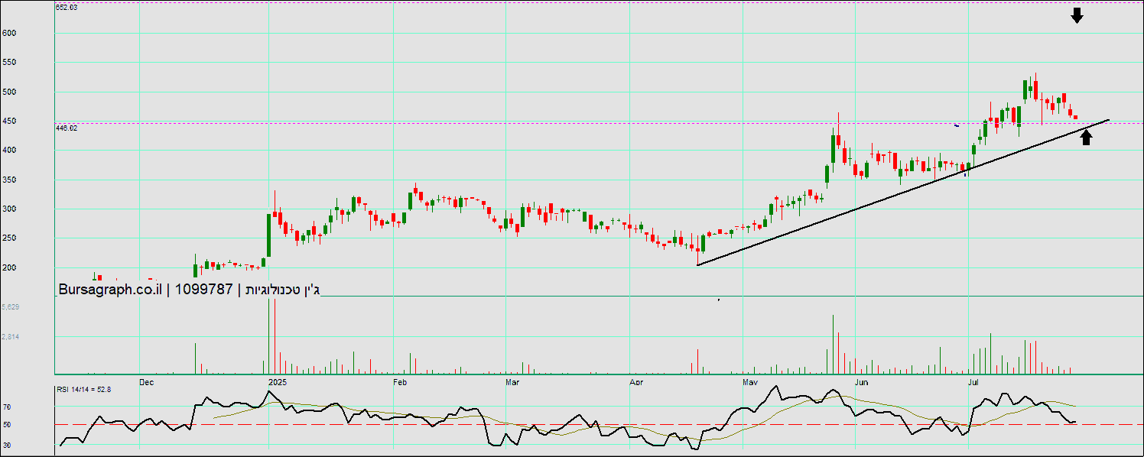1144x457 pixels.
Task: Click the black up arrow below the trendline
Action: (1086, 137)
